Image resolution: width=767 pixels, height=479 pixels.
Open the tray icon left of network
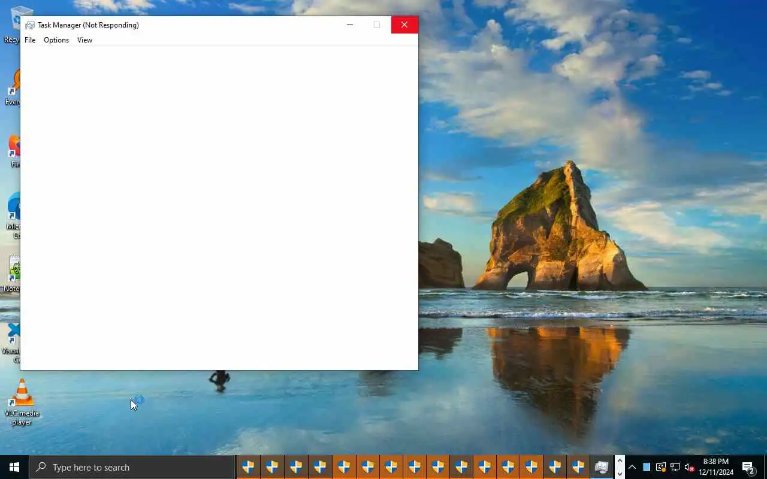pyautogui.click(x=661, y=467)
